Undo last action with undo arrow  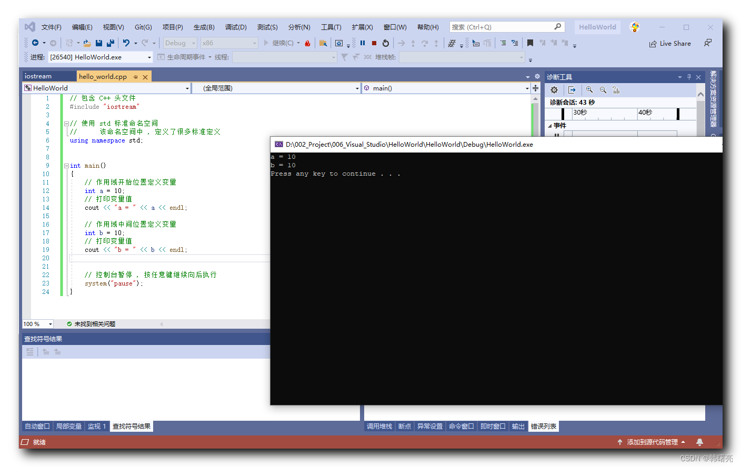(126, 43)
